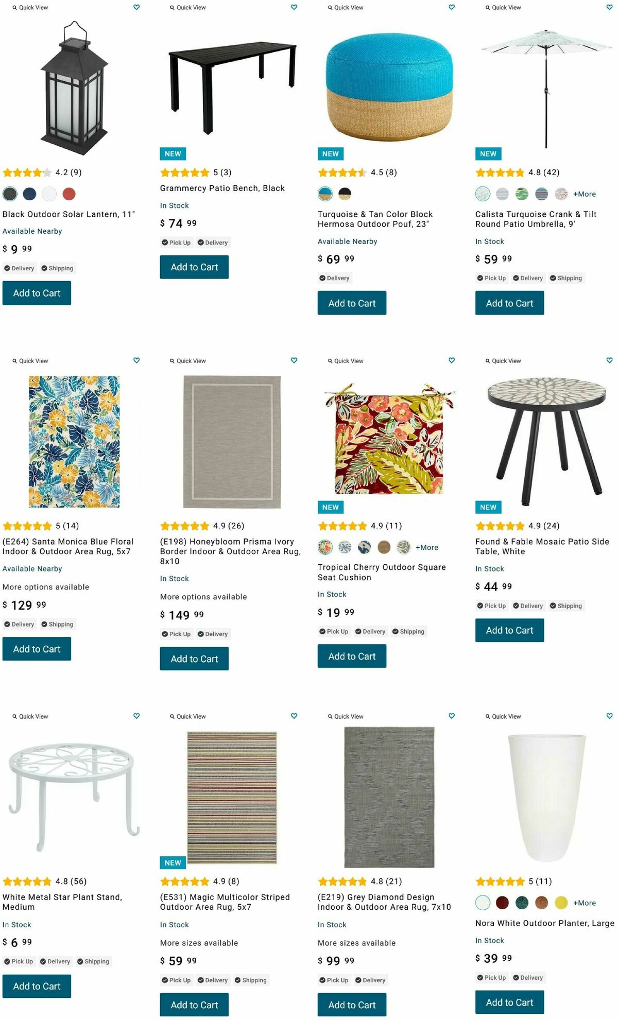Click heart icon on Grammercy Patio Bench
This screenshot has height=1020, width=618.
click(294, 7)
